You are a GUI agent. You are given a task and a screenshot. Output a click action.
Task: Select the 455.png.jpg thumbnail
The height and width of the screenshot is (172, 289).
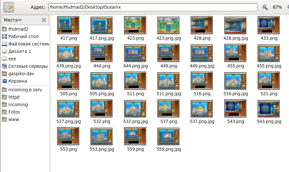point(269,53)
